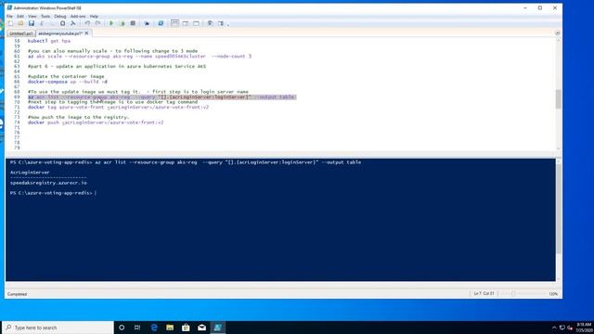
Task: Click the Run Selection icon
Action: [x=122, y=23]
